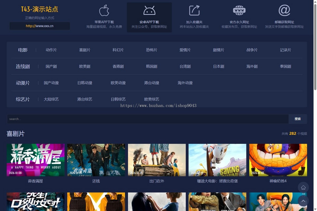
Task: Click the 苹果APP下载 label
Action: (x=104, y=22)
